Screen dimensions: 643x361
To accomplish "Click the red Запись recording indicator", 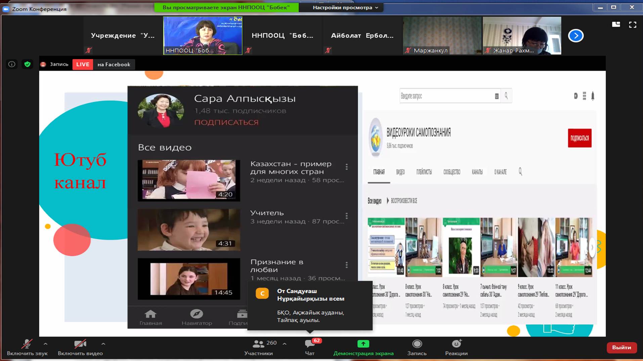I will pos(54,64).
